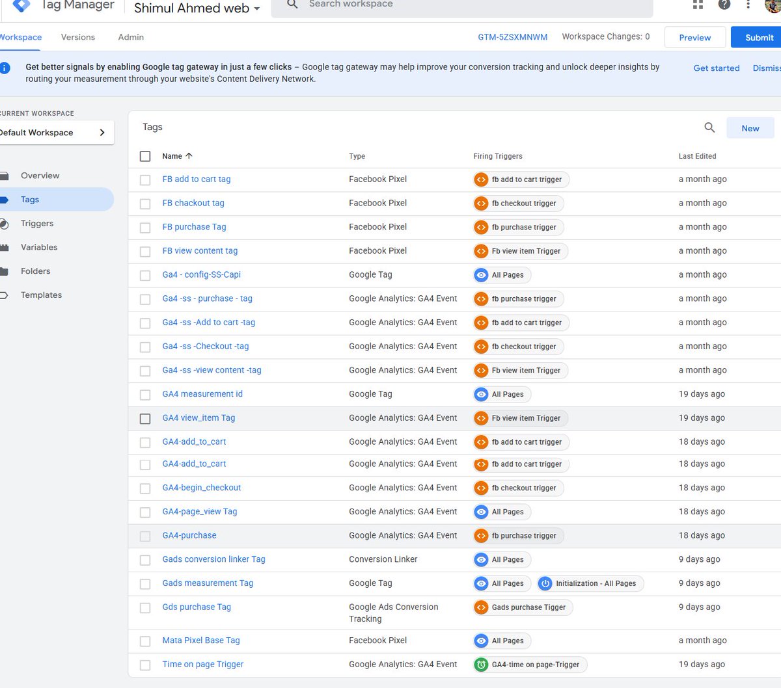Click the Initialization - All Pages power icon
781x688 pixels.
click(545, 584)
